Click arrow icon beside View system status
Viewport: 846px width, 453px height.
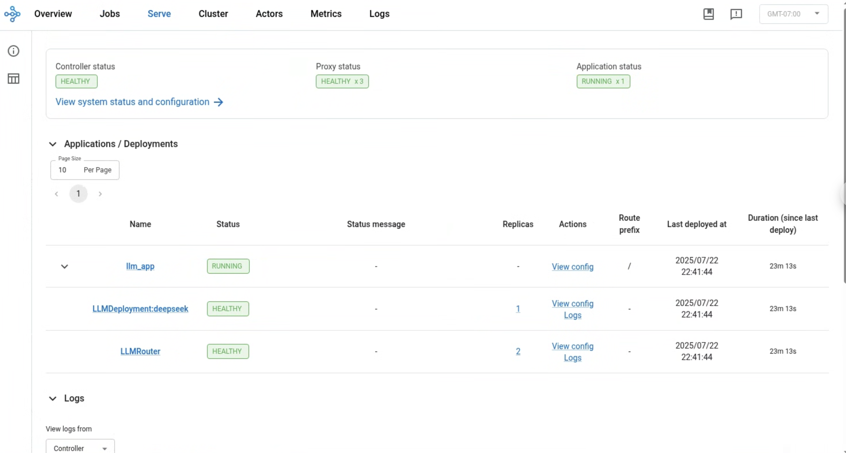click(218, 102)
